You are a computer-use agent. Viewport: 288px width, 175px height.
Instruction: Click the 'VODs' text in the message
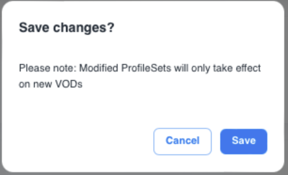[x=69, y=84]
